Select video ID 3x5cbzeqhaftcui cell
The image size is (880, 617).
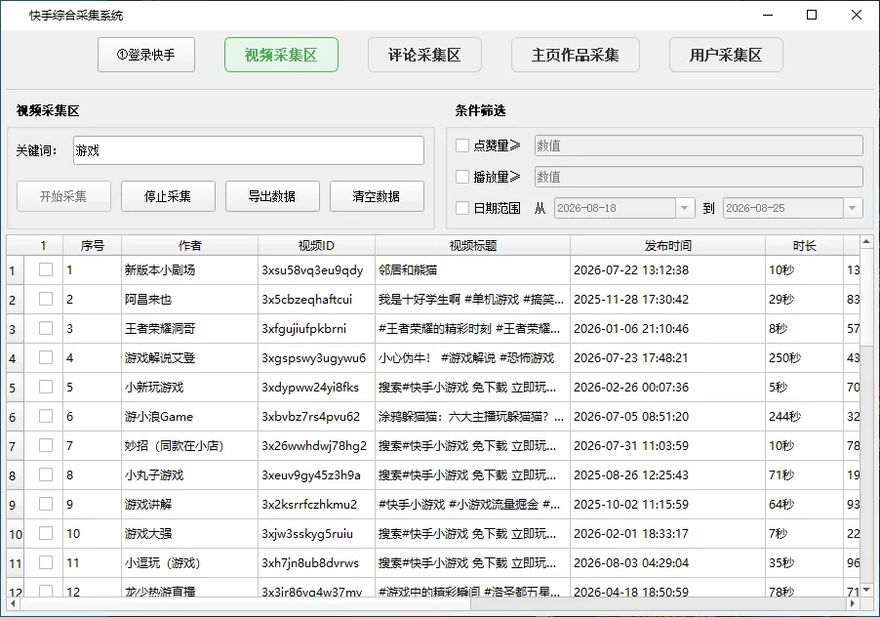click(x=316, y=300)
